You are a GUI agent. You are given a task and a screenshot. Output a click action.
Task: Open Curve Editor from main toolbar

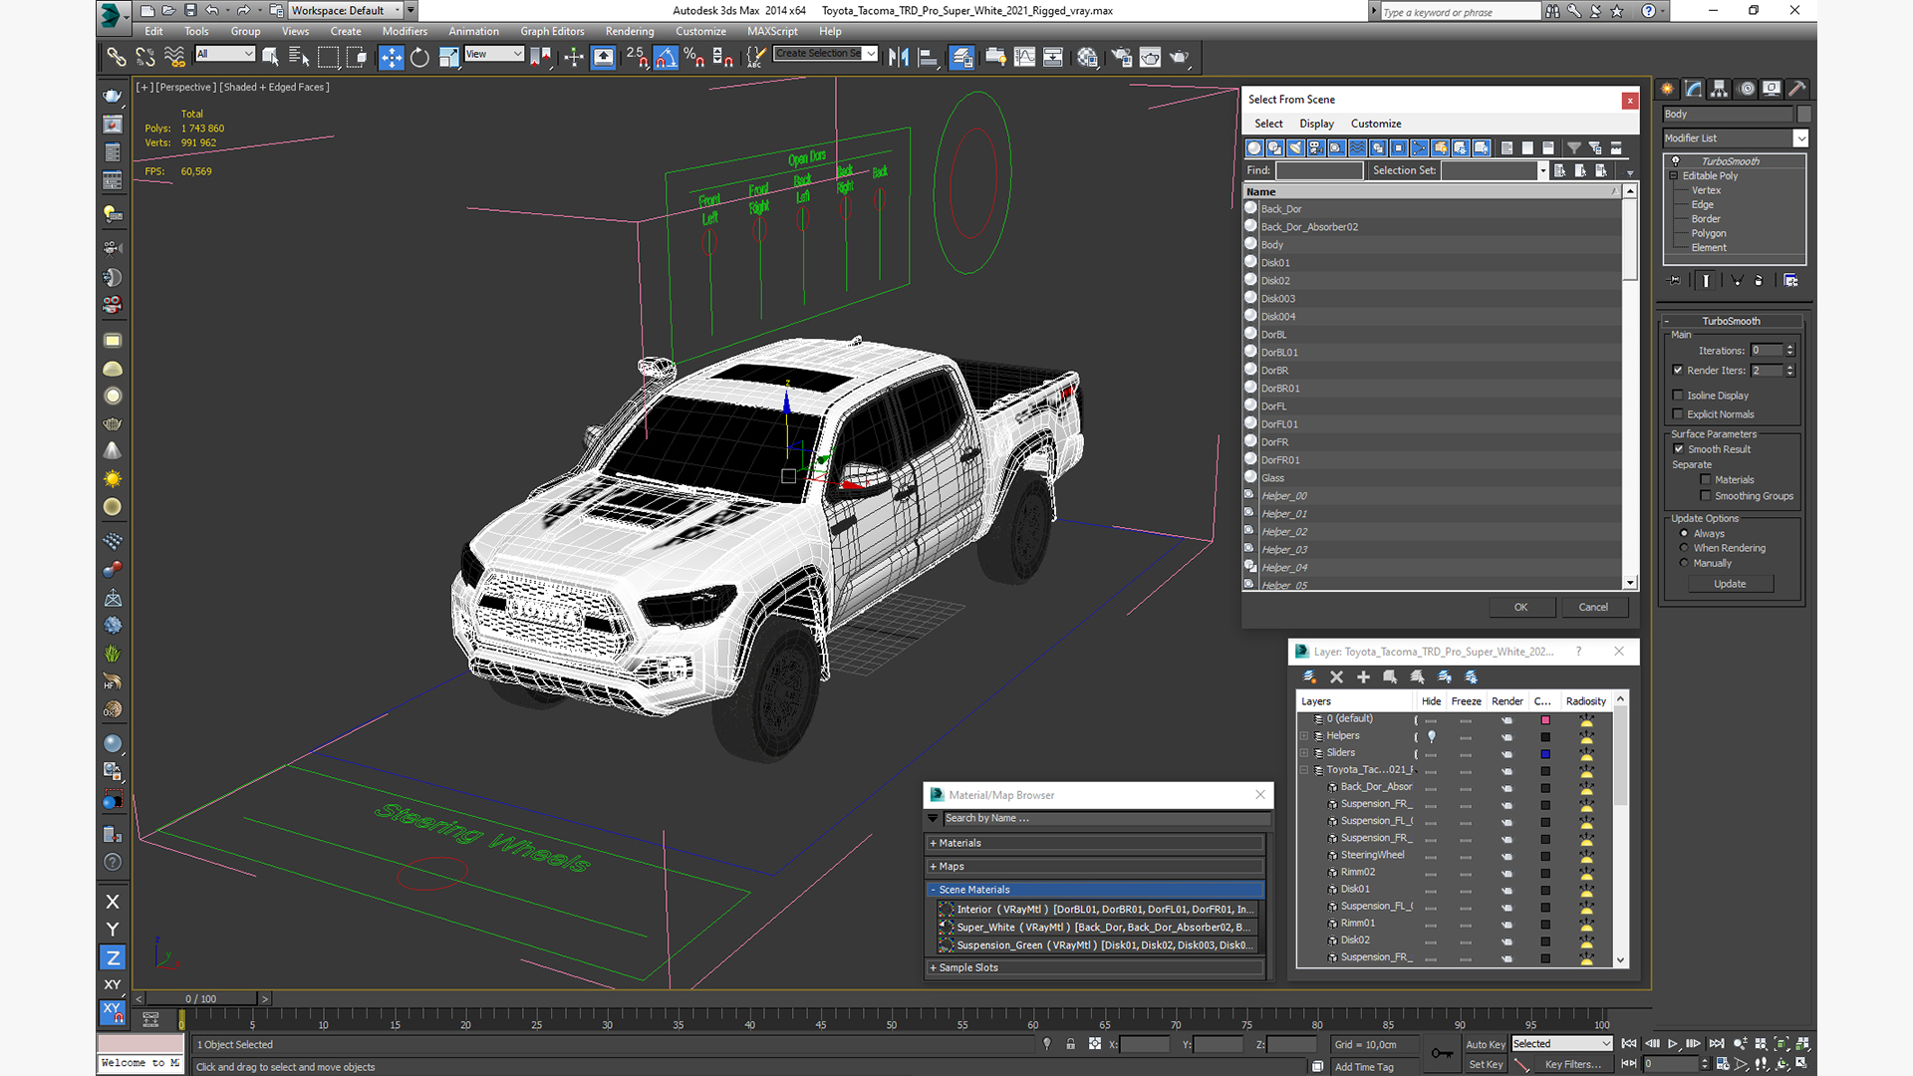1024,58
